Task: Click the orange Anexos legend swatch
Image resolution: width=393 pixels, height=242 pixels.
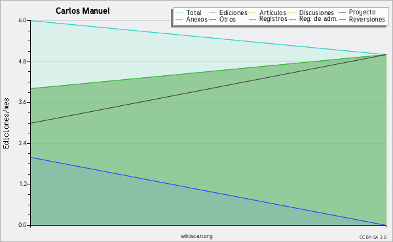Action: 179,19
